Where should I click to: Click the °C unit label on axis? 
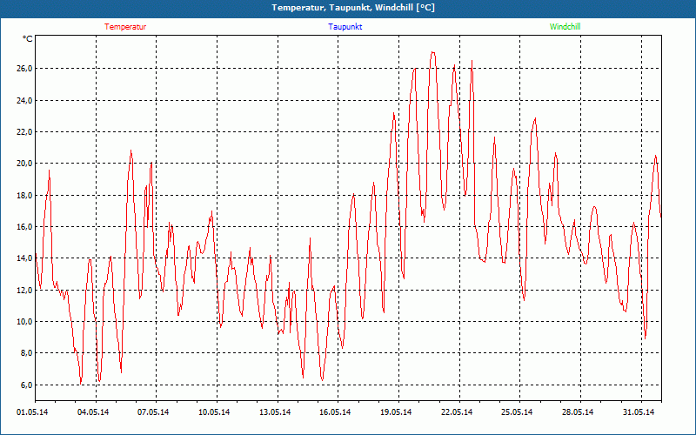pos(27,39)
